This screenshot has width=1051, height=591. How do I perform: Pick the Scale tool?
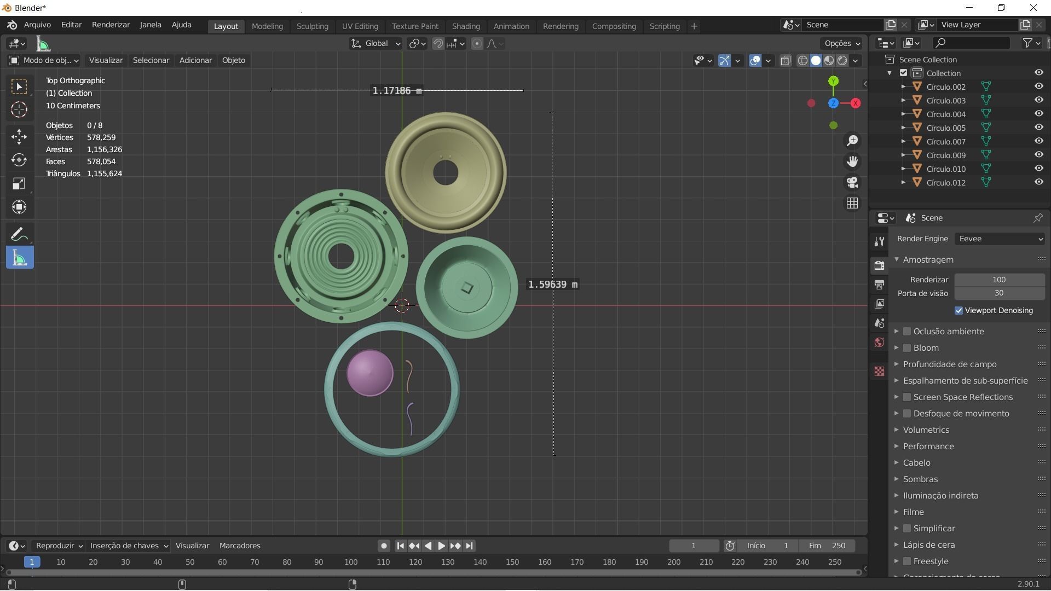point(20,184)
